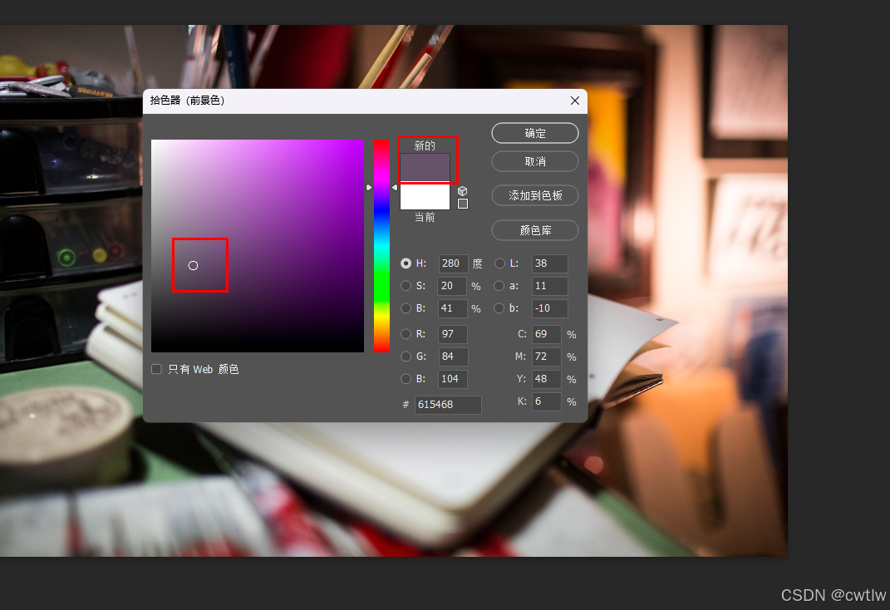Select the Lab b radio button
Screen dimensions: 890x610
pyautogui.click(x=499, y=308)
